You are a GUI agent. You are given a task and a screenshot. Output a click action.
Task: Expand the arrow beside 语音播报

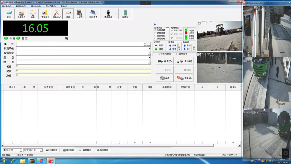point(117,14)
